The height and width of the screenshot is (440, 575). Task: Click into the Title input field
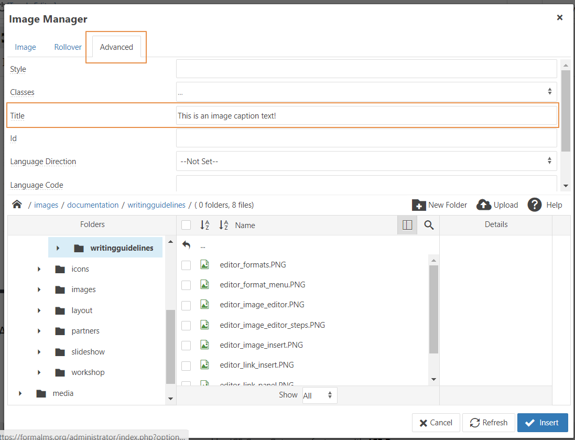[x=366, y=116]
